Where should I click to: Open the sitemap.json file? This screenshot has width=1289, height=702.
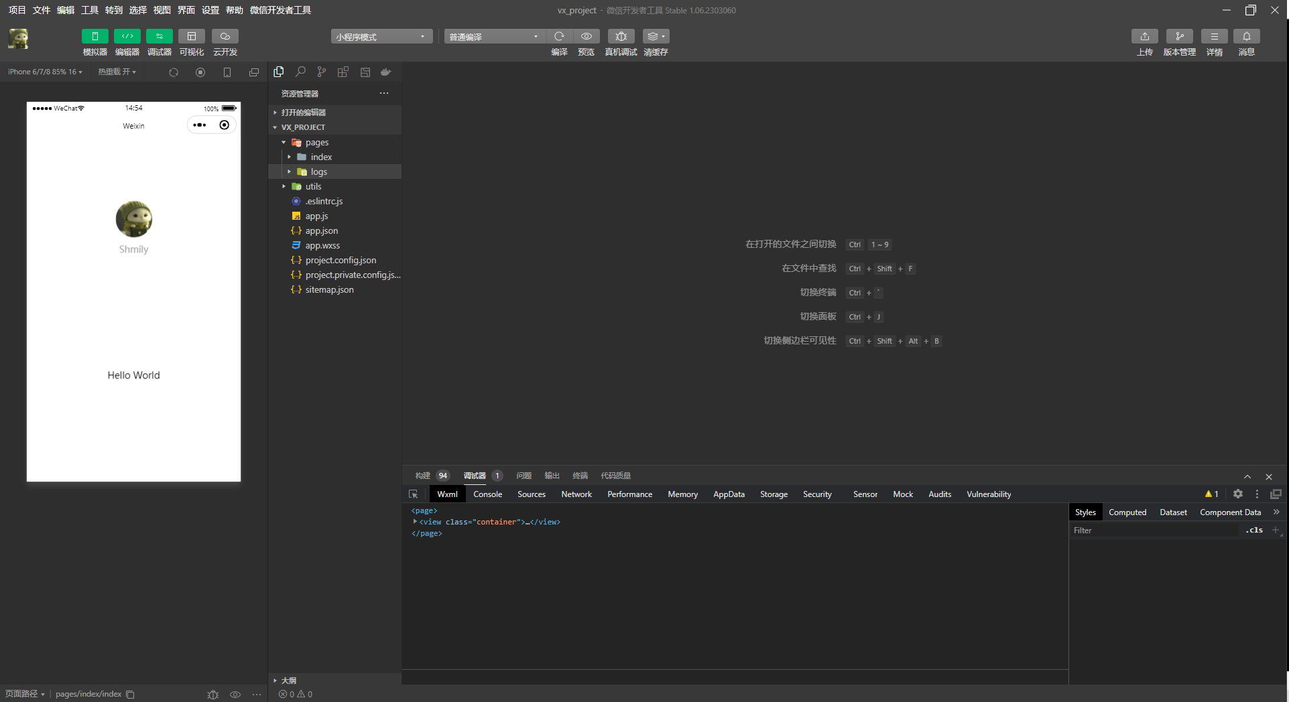pos(335,290)
